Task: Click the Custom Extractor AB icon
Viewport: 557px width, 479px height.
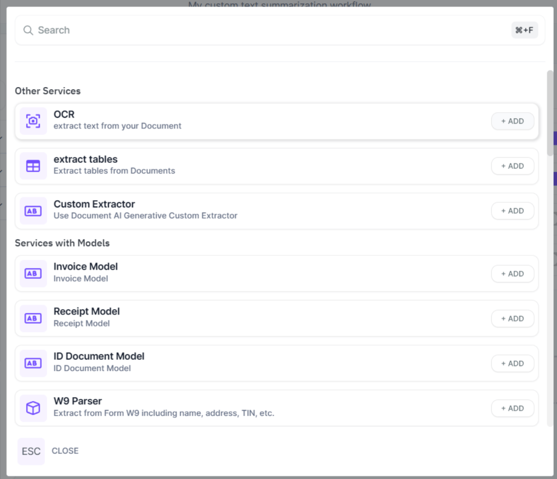Action: click(33, 210)
